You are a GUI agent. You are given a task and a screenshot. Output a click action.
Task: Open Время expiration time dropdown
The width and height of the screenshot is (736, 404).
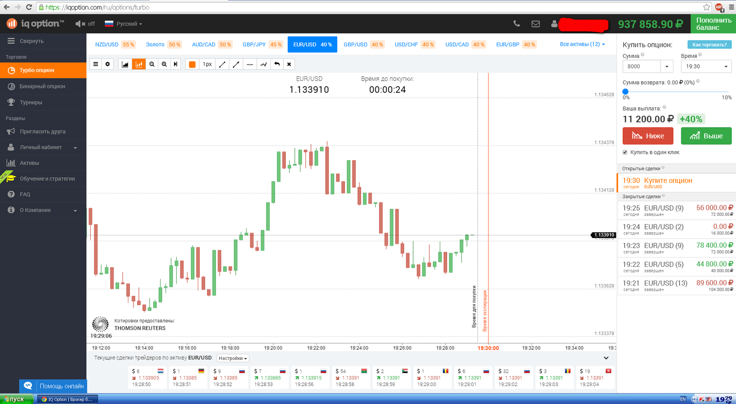tap(706, 67)
